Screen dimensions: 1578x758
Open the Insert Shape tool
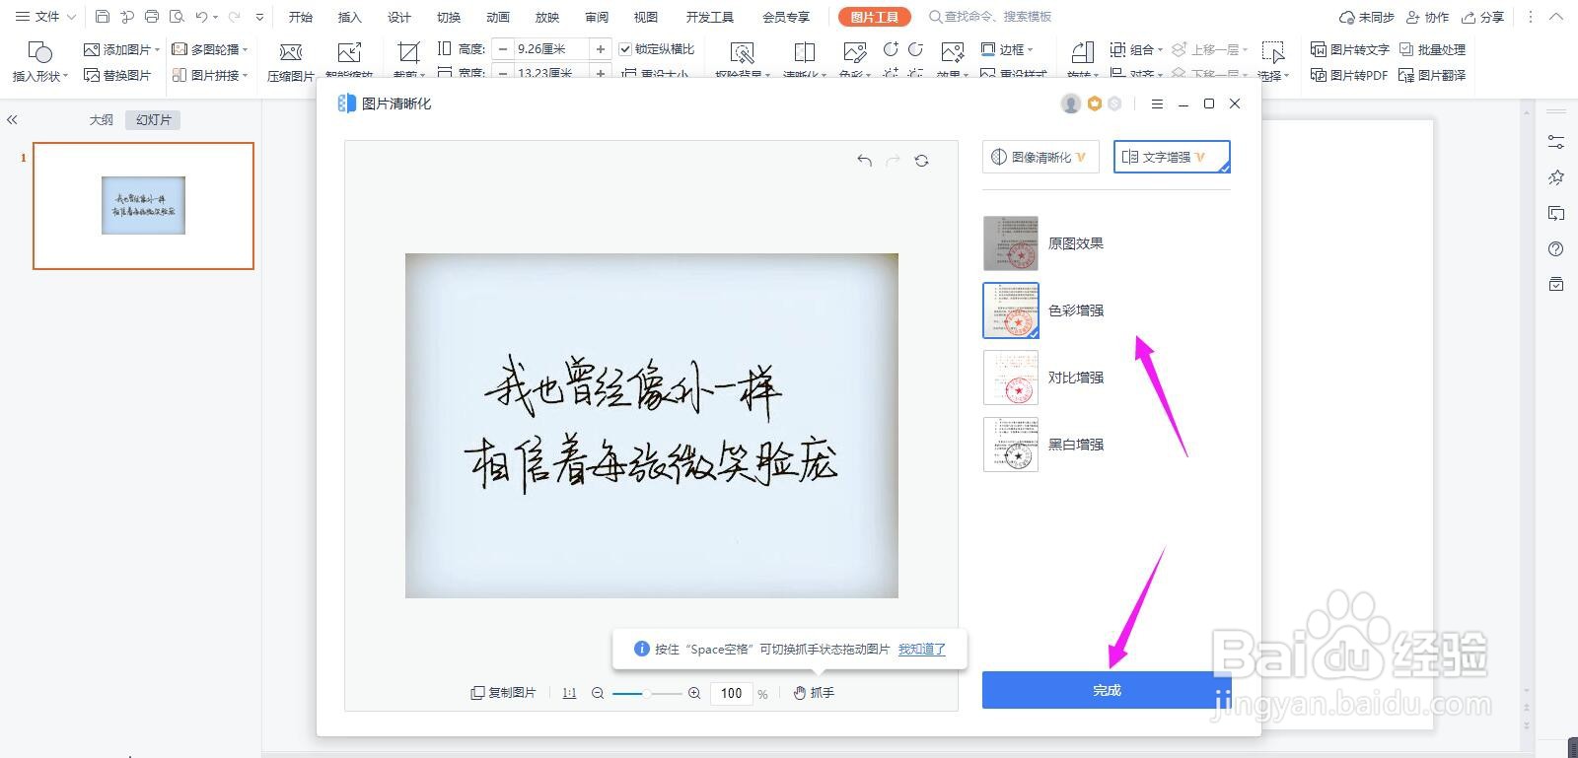(39, 61)
